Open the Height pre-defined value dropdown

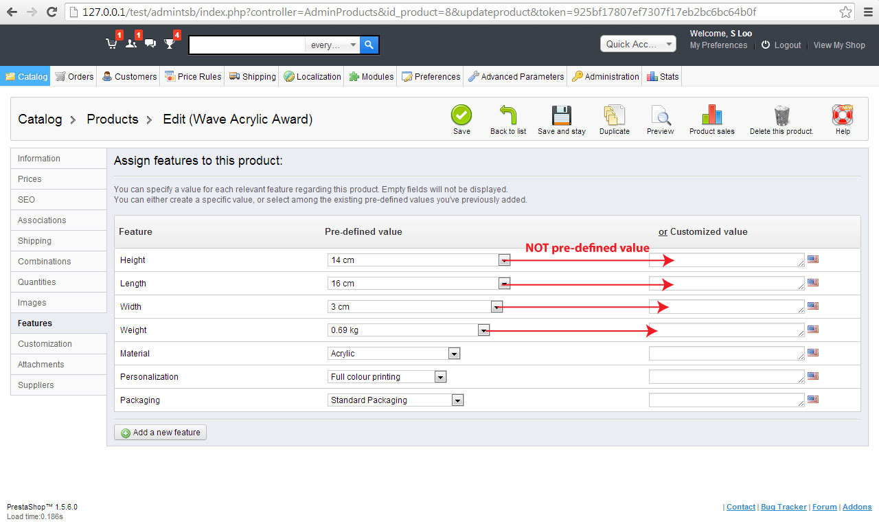click(x=419, y=260)
